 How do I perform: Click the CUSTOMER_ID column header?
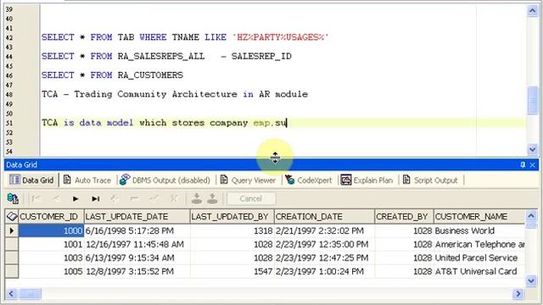tap(51, 217)
